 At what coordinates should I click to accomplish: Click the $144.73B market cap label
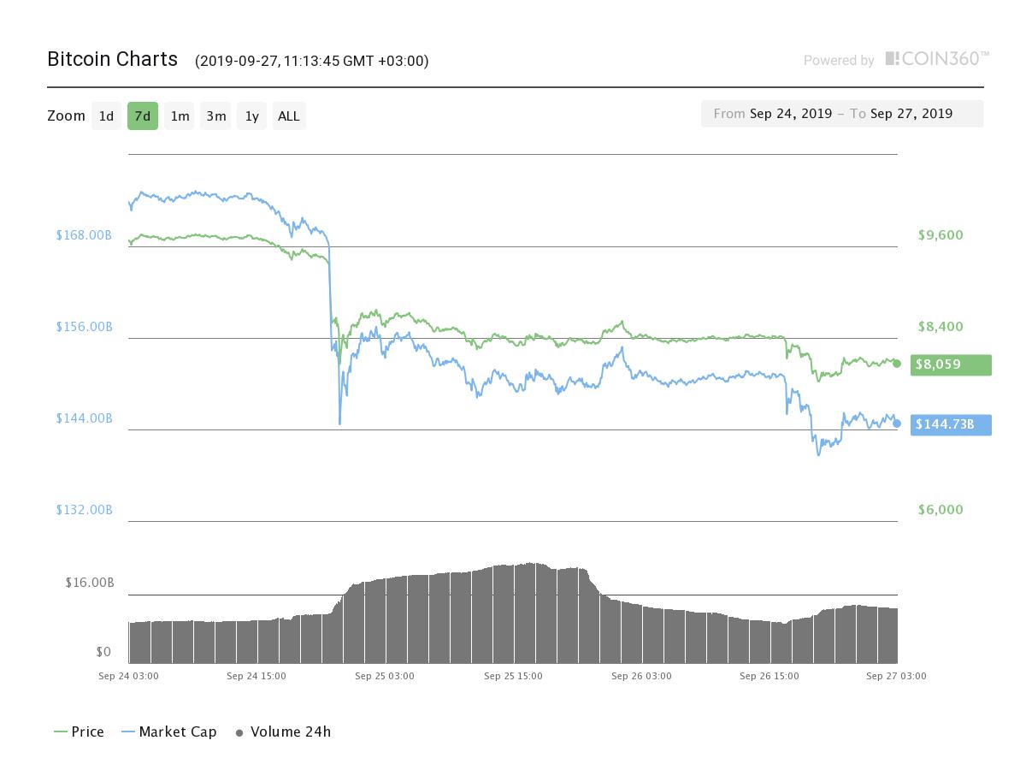(x=951, y=424)
